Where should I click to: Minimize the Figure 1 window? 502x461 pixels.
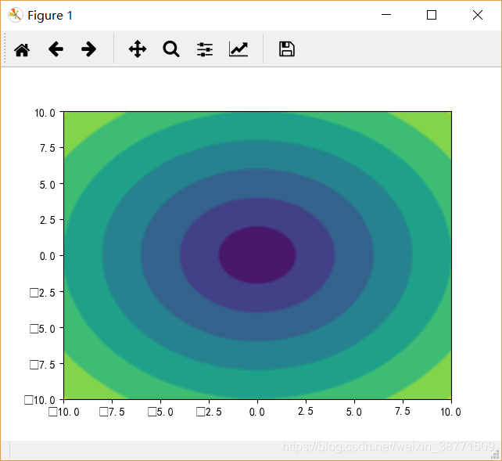coord(386,14)
